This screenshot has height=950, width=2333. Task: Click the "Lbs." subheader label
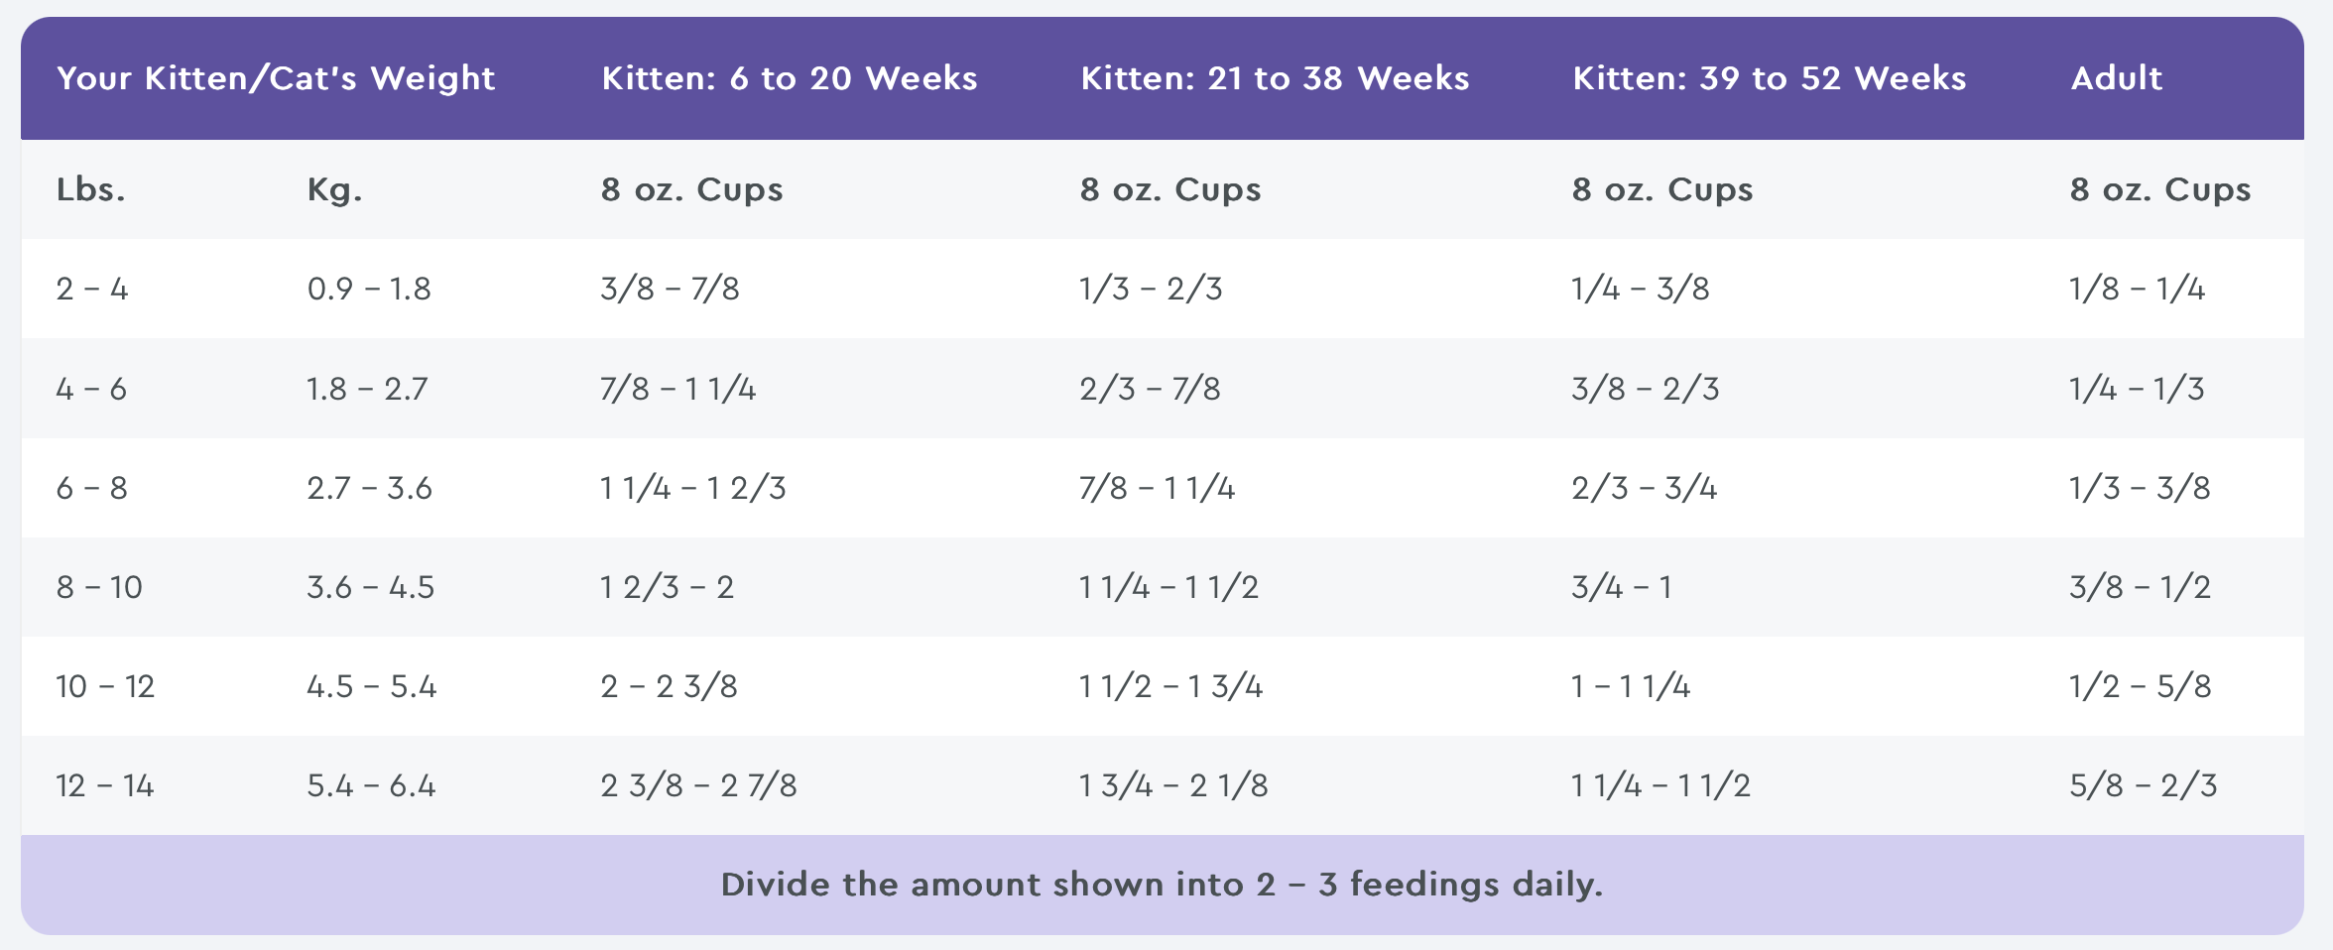[90, 189]
